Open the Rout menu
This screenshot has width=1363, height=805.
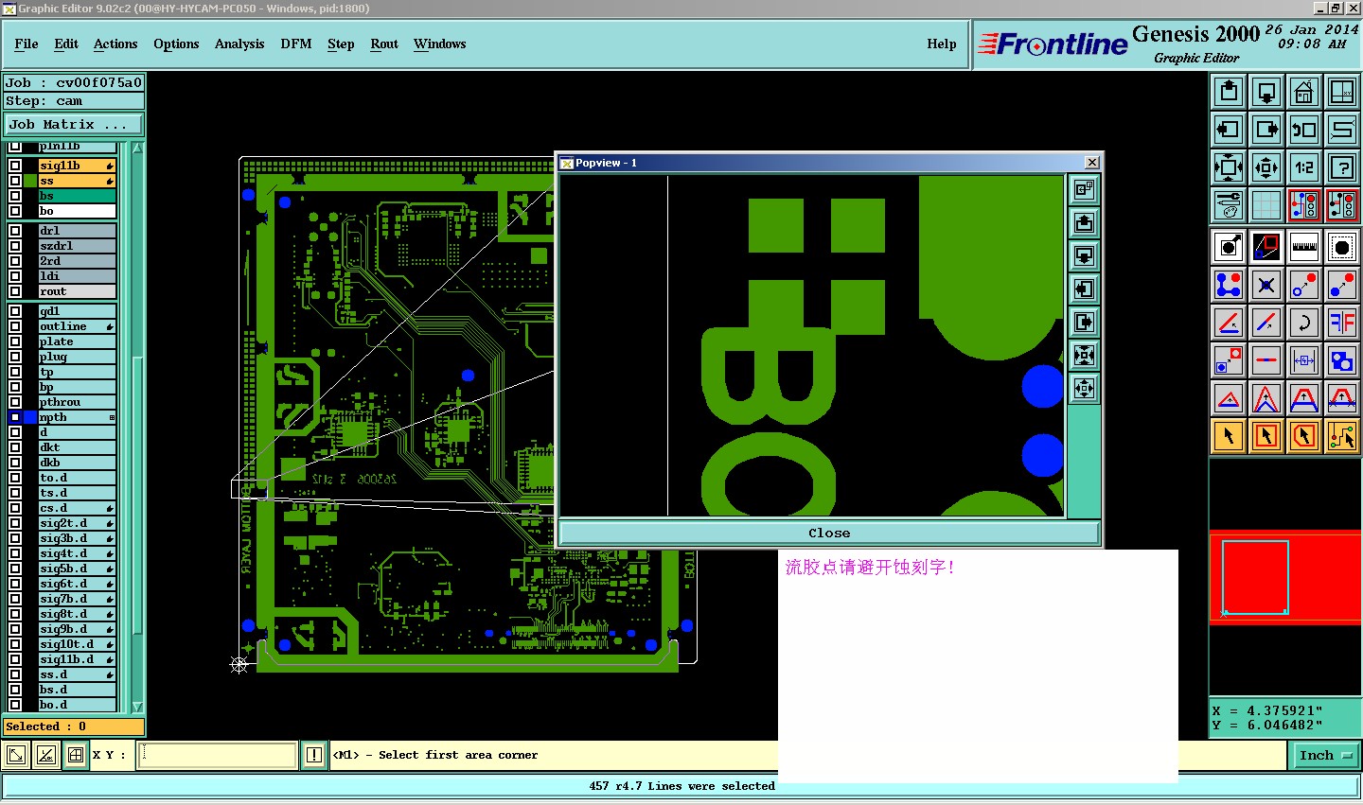(x=384, y=44)
